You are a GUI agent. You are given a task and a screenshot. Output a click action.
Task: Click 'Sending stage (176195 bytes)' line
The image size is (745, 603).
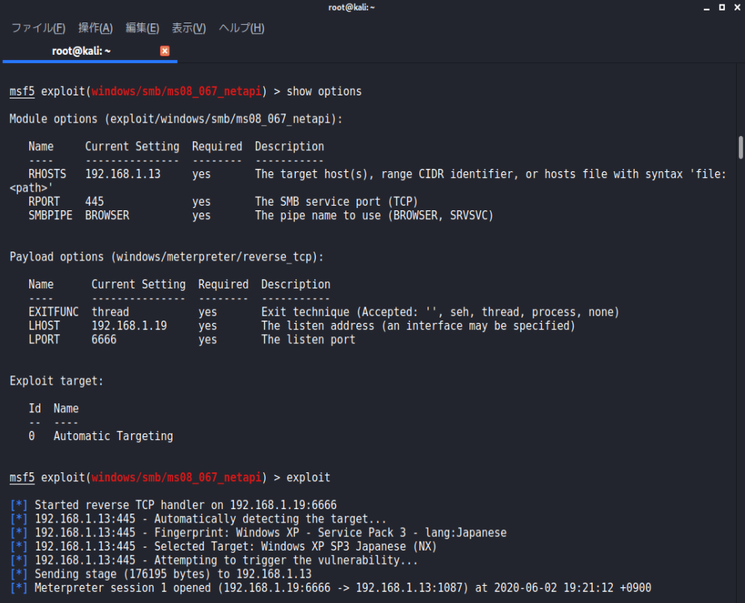(161, 574)
